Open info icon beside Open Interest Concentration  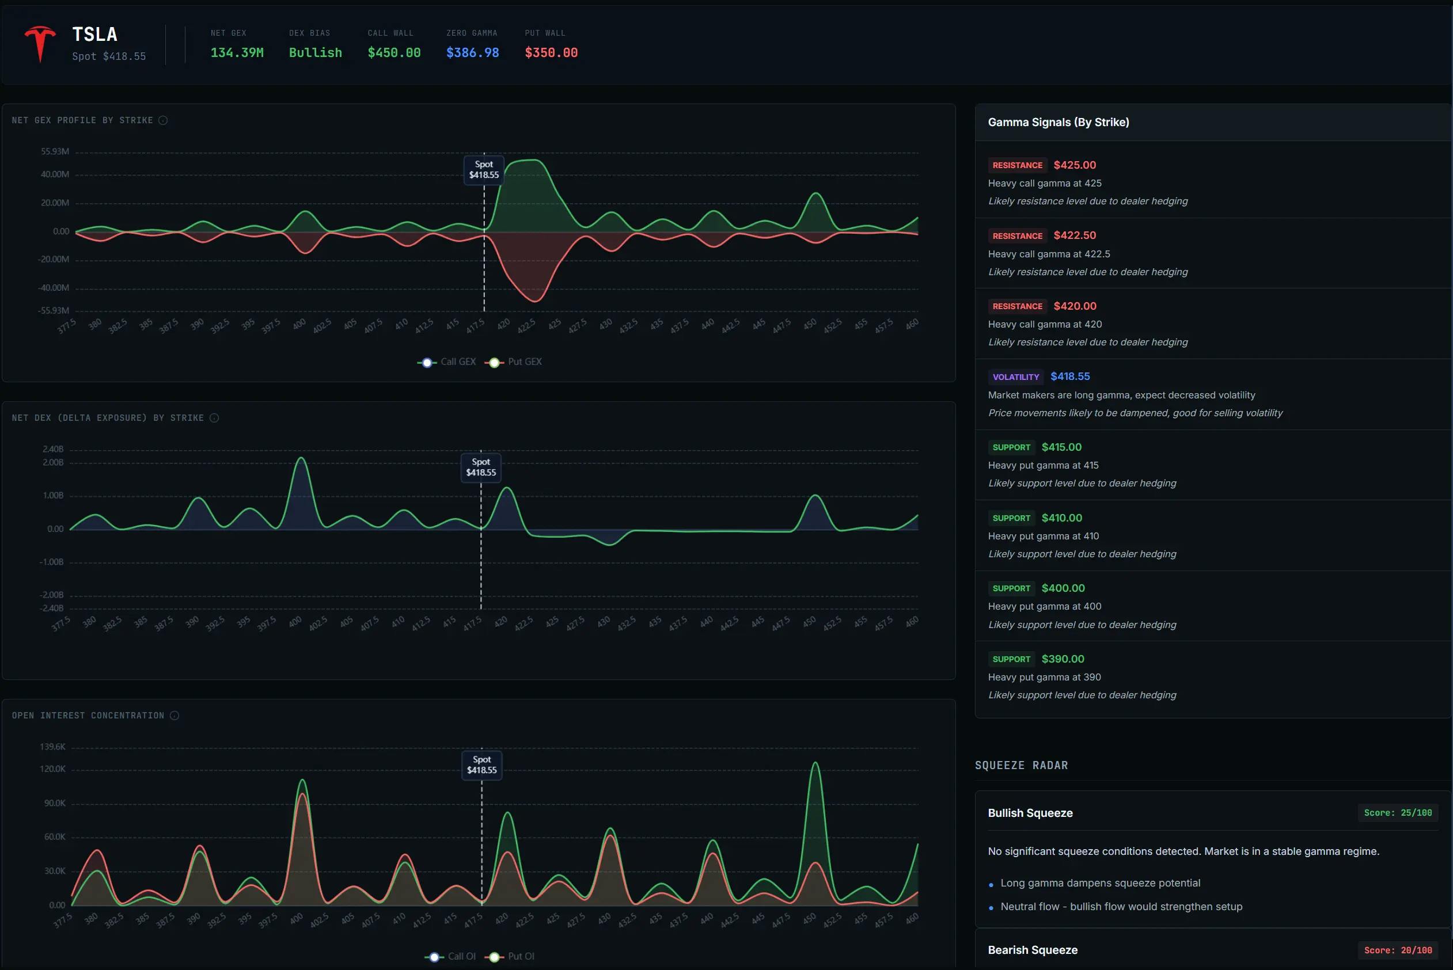(x=174, y=716)
